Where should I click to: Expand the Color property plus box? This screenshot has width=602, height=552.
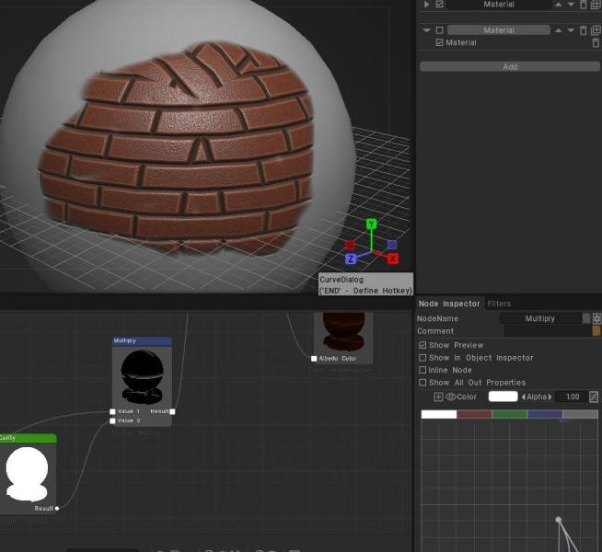[x=438, y=397]
